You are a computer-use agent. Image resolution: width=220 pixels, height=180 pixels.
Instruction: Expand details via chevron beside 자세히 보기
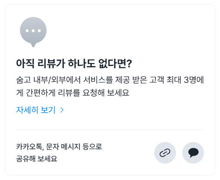[62, 110]
